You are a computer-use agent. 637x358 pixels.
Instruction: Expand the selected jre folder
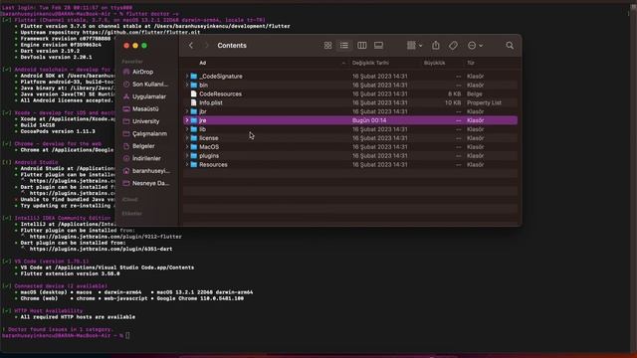coord(187,120)
